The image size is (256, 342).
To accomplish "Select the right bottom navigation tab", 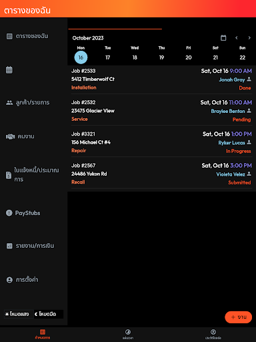I will pyautogui.click(x=213, y=335).
